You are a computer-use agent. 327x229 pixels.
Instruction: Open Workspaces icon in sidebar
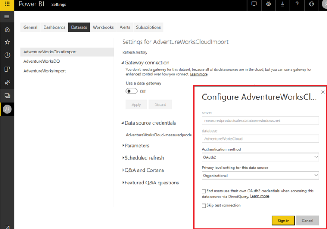[x=7, y=96]
